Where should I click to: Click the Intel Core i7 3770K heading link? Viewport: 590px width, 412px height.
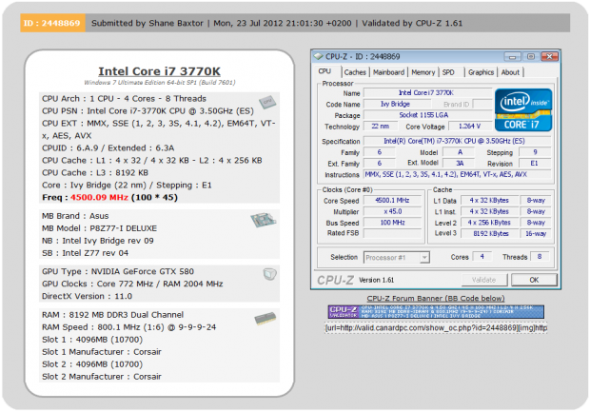click(x=159, y=71)
